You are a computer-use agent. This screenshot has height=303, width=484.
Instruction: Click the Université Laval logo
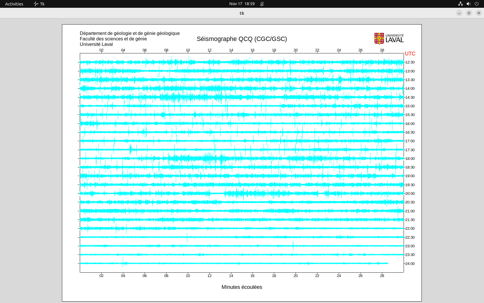(389, 38)
